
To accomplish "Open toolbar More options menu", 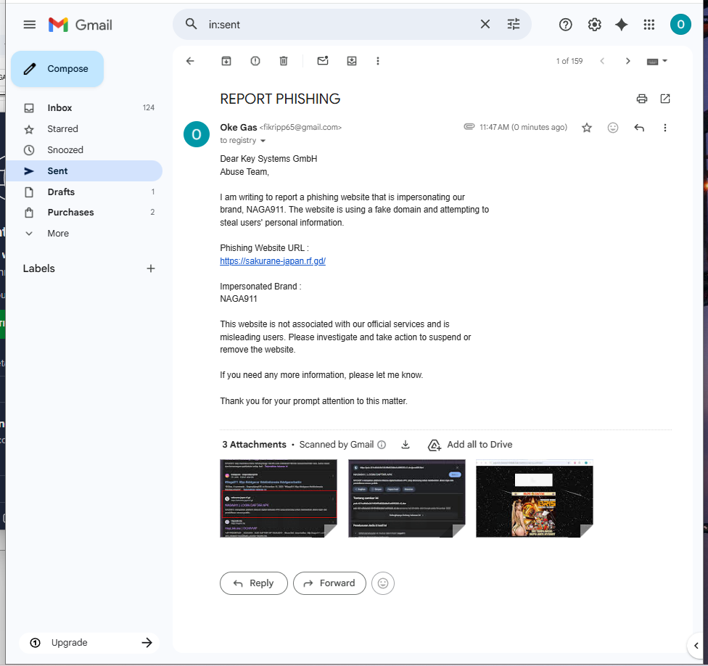I will coord(378,61).
